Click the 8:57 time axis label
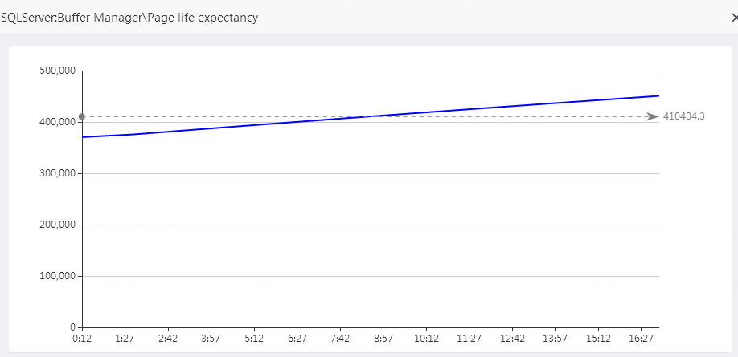The image size is (738, 357). pos(383,339)
